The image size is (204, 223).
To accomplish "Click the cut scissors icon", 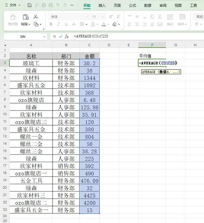I will [x=35, y=17].
